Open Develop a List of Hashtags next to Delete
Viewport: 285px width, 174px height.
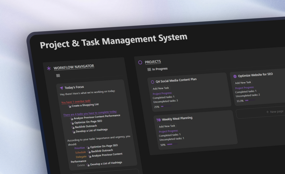point(106,163)
